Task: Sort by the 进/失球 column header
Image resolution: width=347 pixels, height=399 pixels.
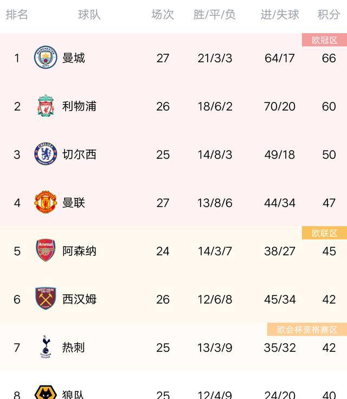Action: point(280,15)
